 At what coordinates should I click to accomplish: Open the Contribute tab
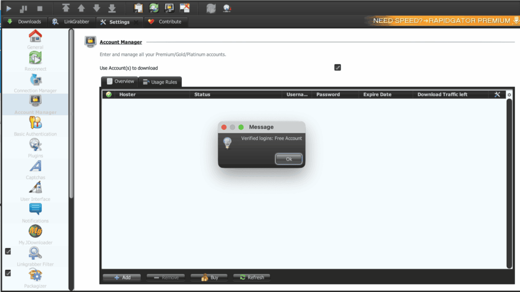(165, 21)
